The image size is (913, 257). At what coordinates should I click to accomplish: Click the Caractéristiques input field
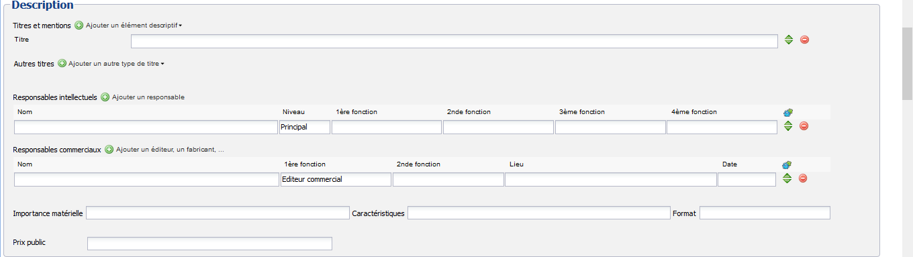point(539,213)
